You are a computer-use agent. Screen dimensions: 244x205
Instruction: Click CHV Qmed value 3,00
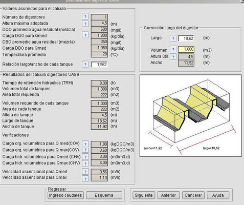click(x=99, y=156)
